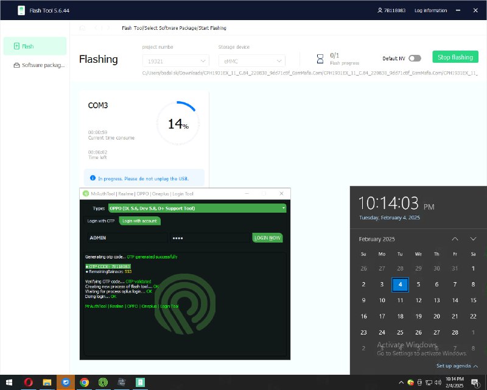Toggle the Default NV switch
Image resolution: width=487 pixels, height=390 pixels.
point(415,58)
